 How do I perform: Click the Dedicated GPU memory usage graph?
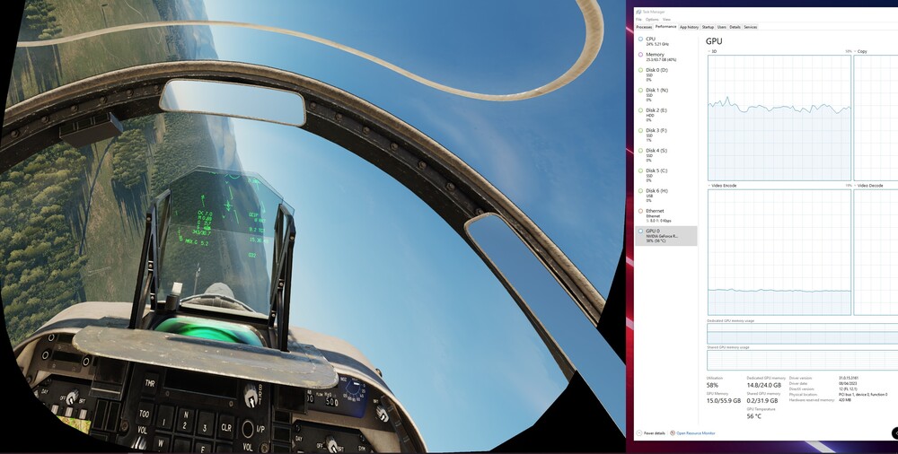point(802,334)
